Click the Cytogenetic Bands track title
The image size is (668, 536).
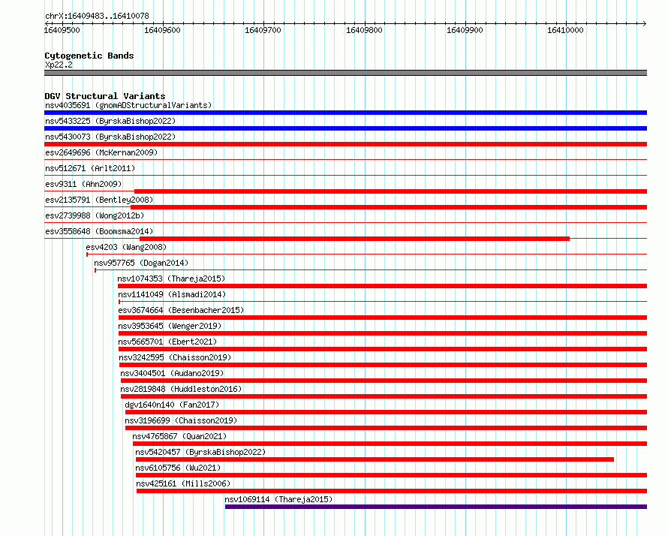[89, 56]
